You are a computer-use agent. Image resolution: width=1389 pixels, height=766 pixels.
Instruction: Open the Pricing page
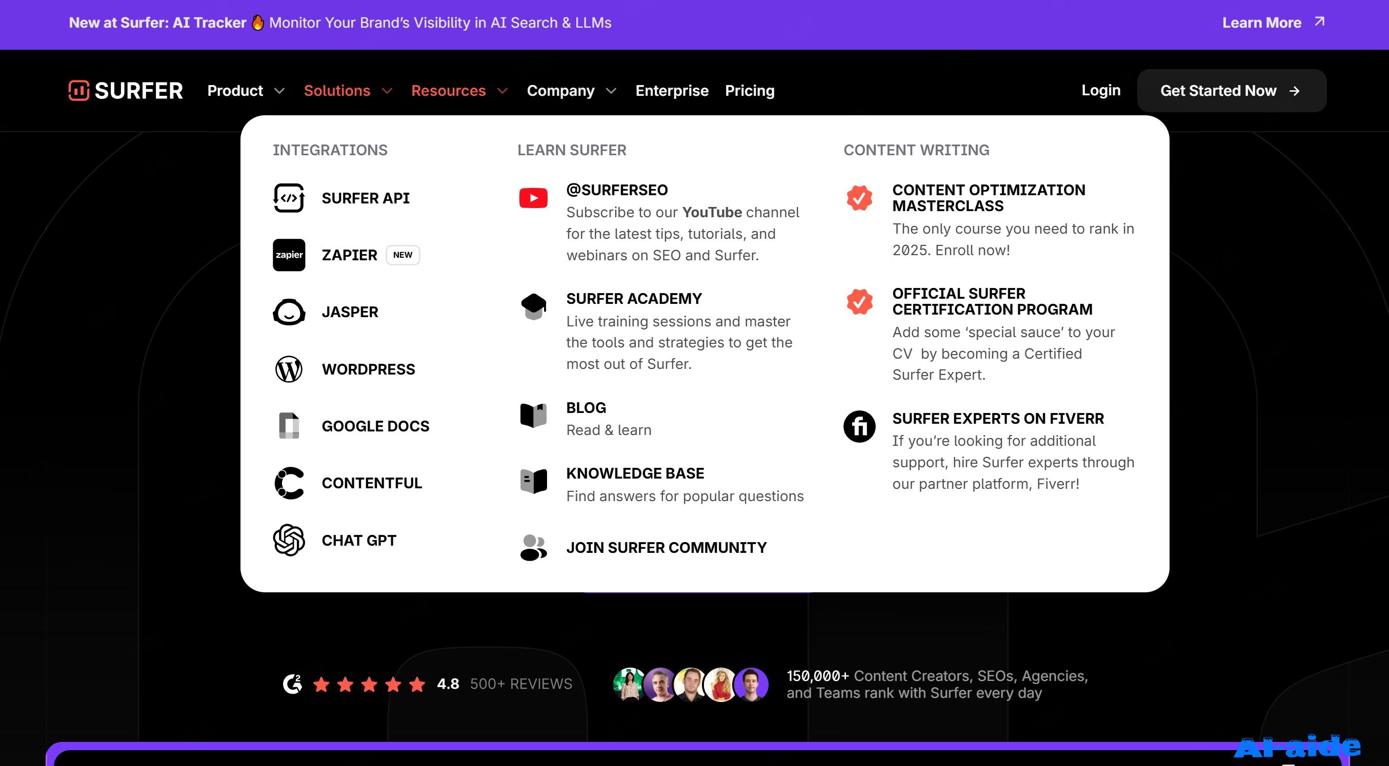pos(750,91)
